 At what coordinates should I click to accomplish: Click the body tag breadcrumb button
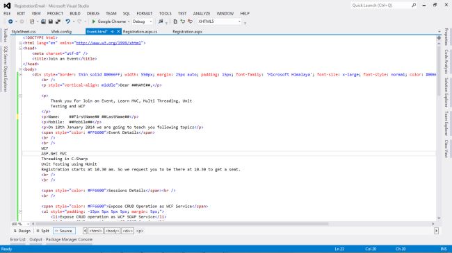[112, 231]
